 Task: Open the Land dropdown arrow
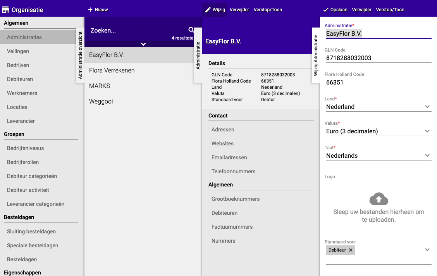point(427,107)
